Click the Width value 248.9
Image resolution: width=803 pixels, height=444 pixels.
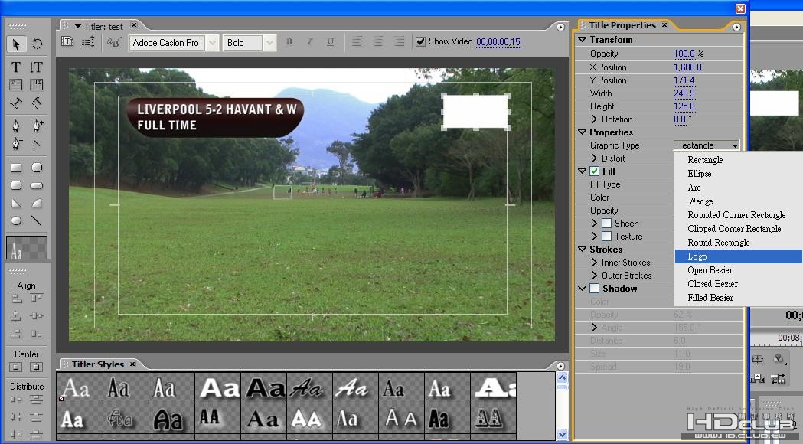click(x=684, y=93)
